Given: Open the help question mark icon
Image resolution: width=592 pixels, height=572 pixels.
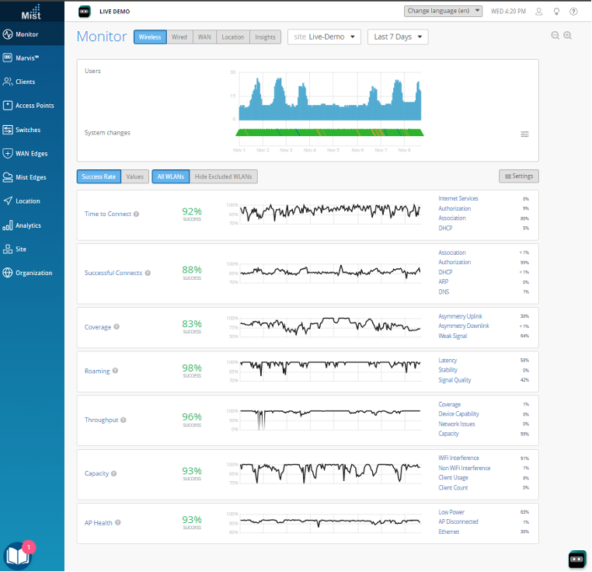Looking at the screenshot, I should (x=573, y=12).
